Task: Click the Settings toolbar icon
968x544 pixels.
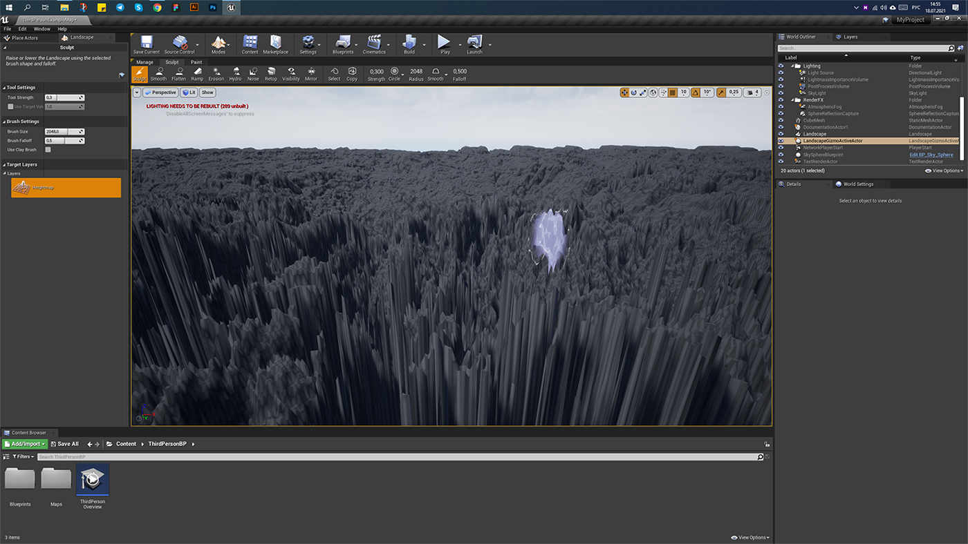Action: [308, 45]
